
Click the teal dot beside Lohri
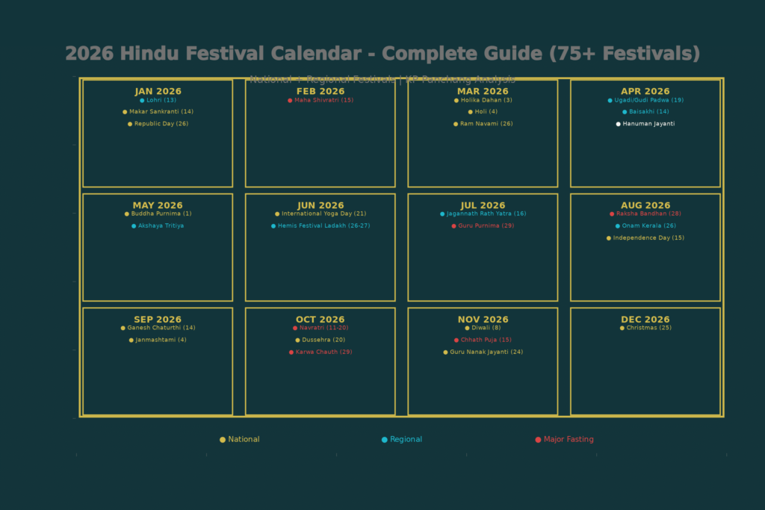142,100
